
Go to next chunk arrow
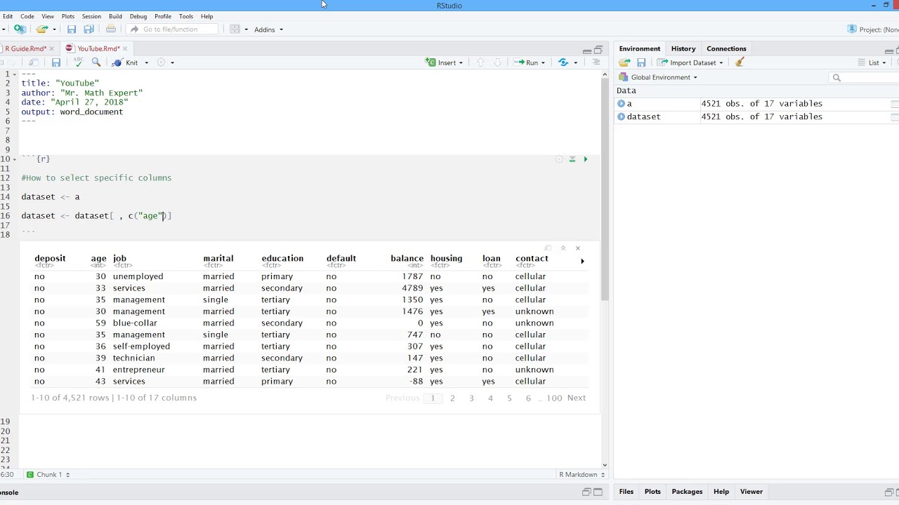point(497,62)
